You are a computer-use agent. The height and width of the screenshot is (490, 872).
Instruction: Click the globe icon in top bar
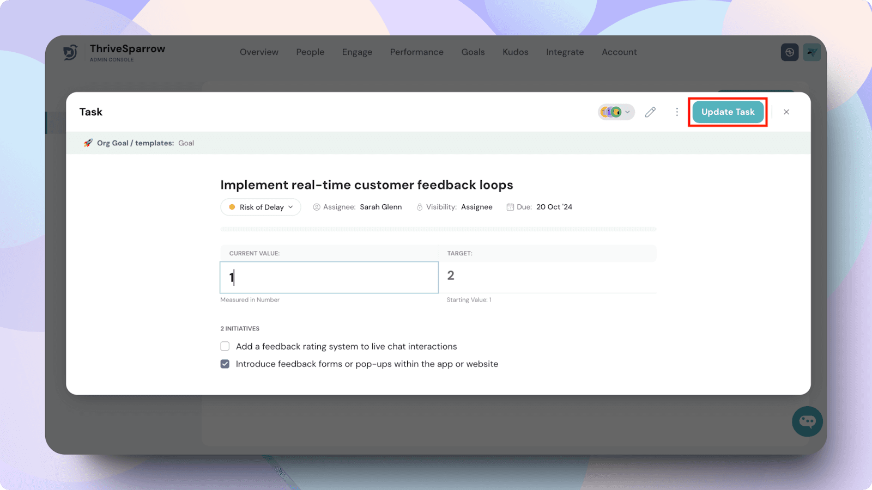click(789, 52)
